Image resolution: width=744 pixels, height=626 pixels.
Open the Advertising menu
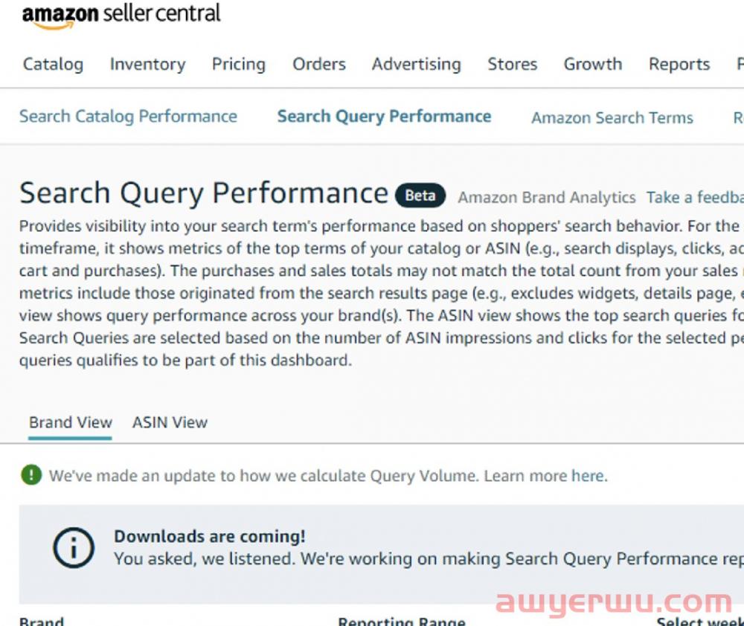pos(416,64)
